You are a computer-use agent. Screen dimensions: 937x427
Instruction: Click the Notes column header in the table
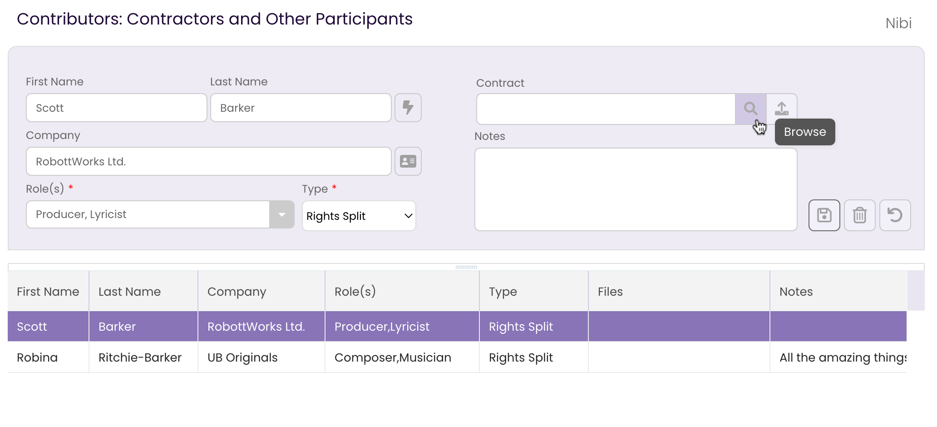838,291
